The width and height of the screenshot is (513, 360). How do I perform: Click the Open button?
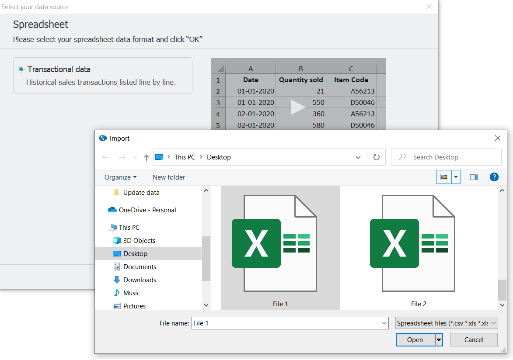click(415, 340)
